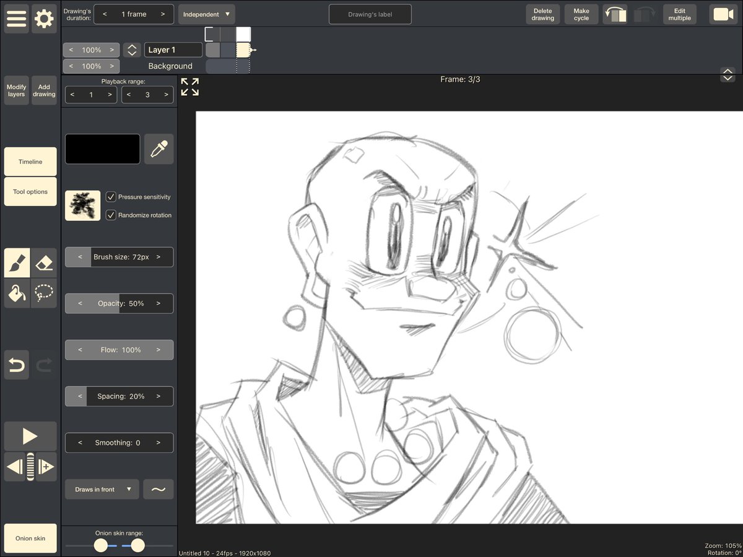Switch to the Timeline panel

click(30, 162)
